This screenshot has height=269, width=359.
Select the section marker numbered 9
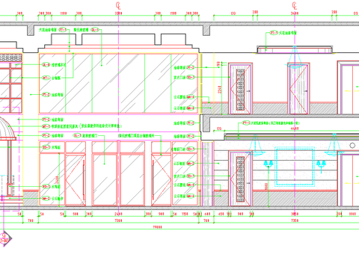[x=4, y=238]
